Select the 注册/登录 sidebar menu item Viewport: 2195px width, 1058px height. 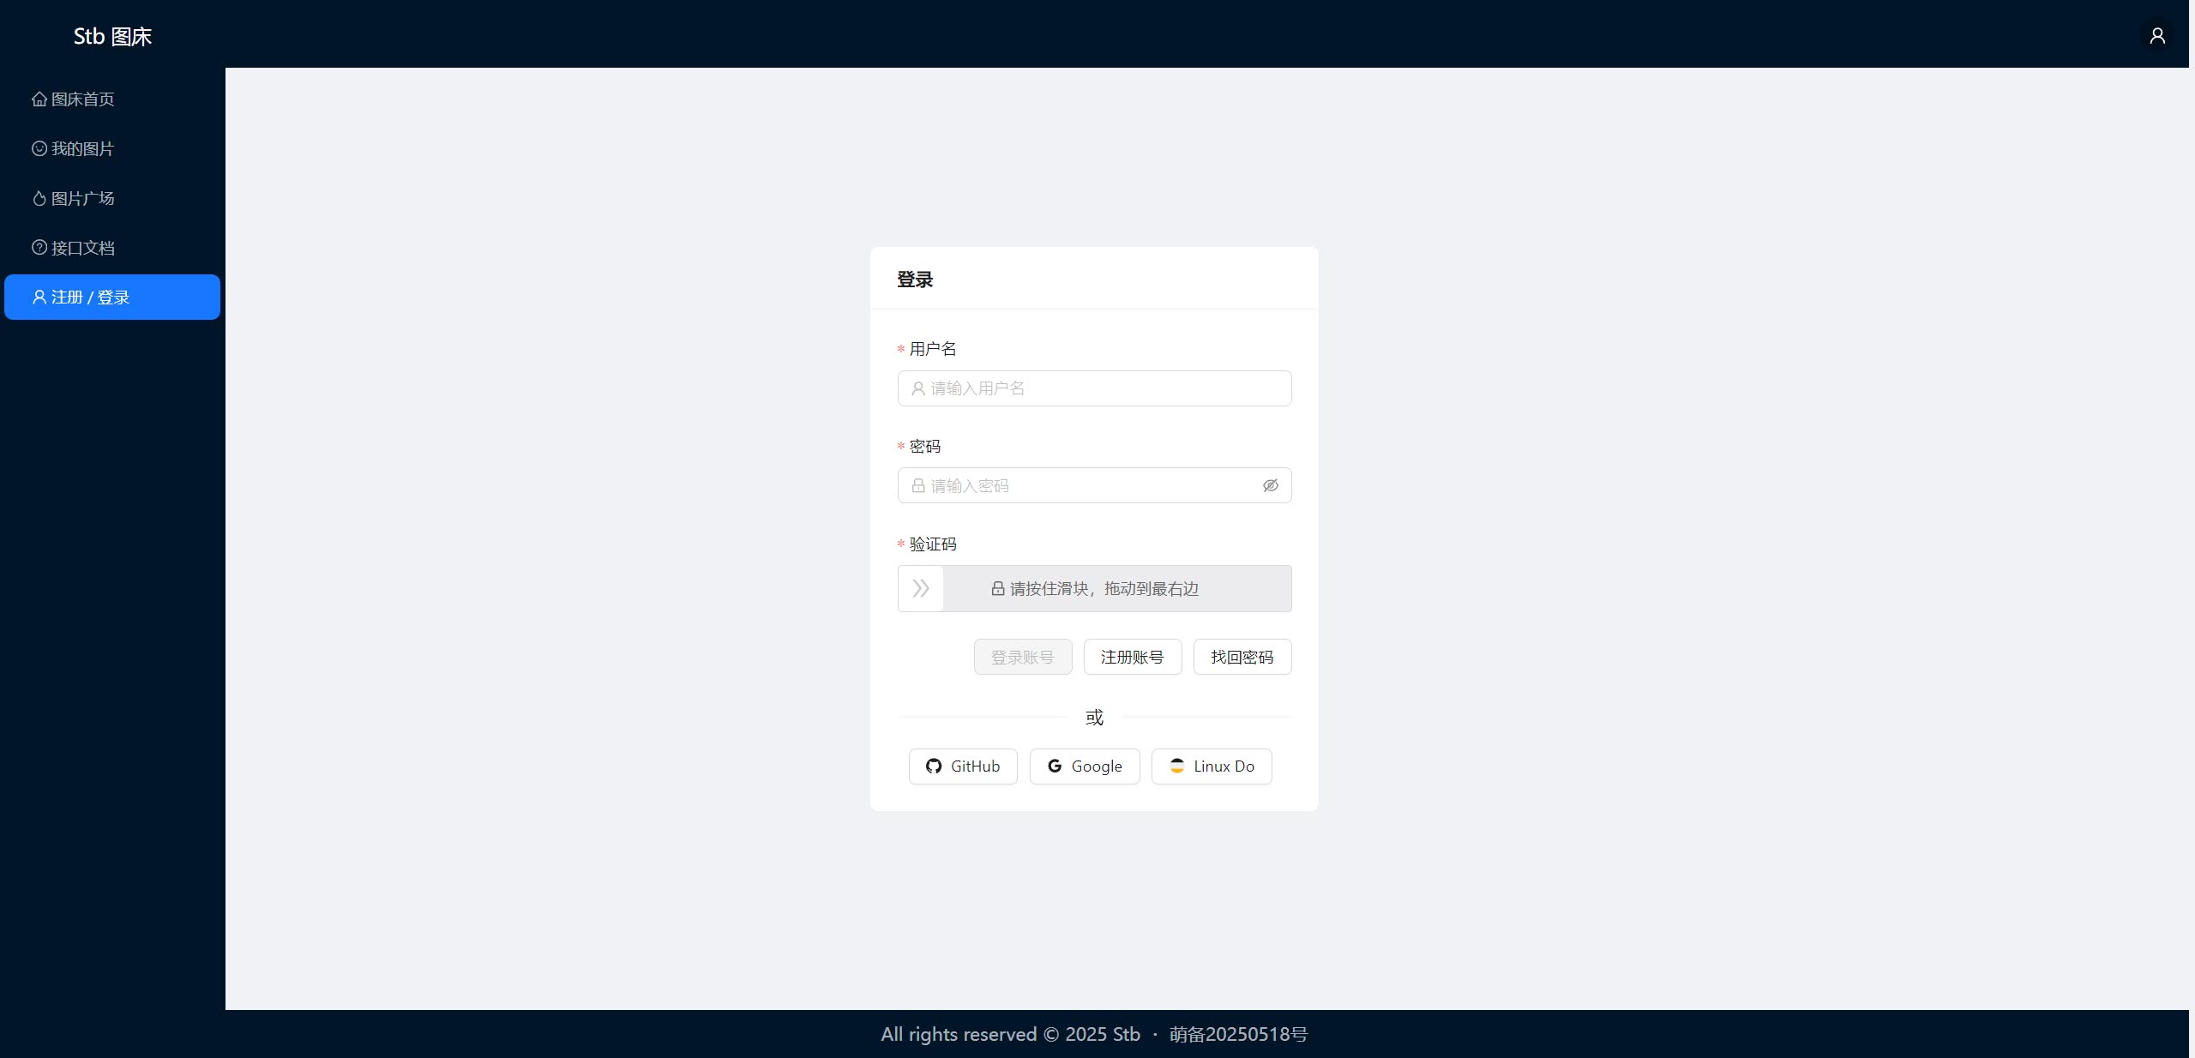click(111, 297)
